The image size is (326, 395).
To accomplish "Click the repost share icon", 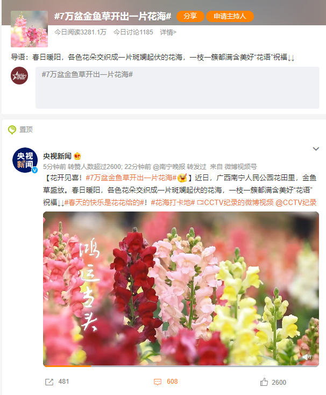I will [49, 382].
